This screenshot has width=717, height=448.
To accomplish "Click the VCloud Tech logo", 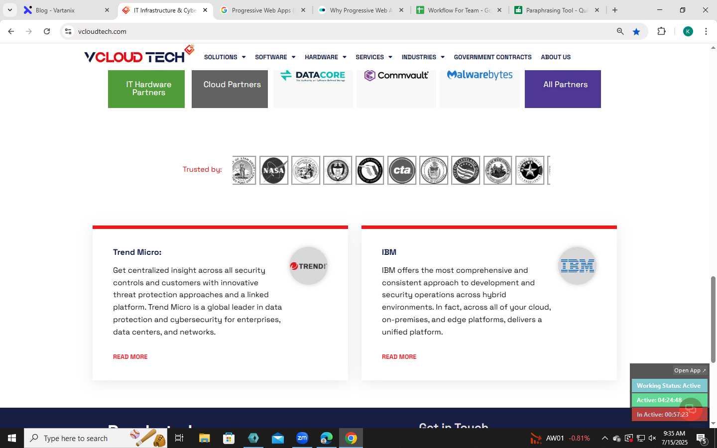I will coord(139,54).
